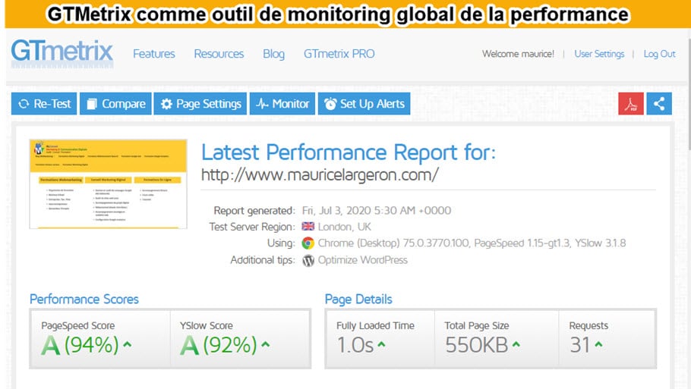The width and height of the screenshot is (691, 389).
Task: Click the Log Out link
Action: tap(659, 54)
